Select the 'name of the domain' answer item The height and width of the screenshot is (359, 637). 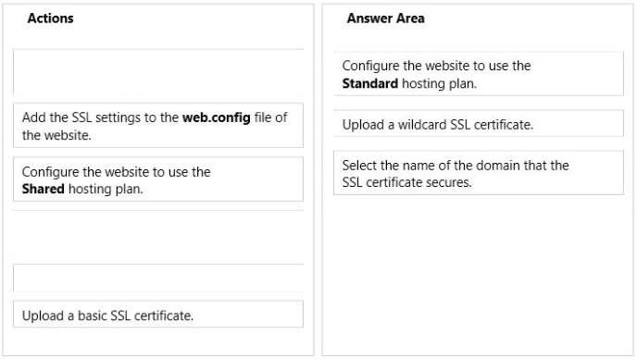pyautogui.click(x=479, y=173)
